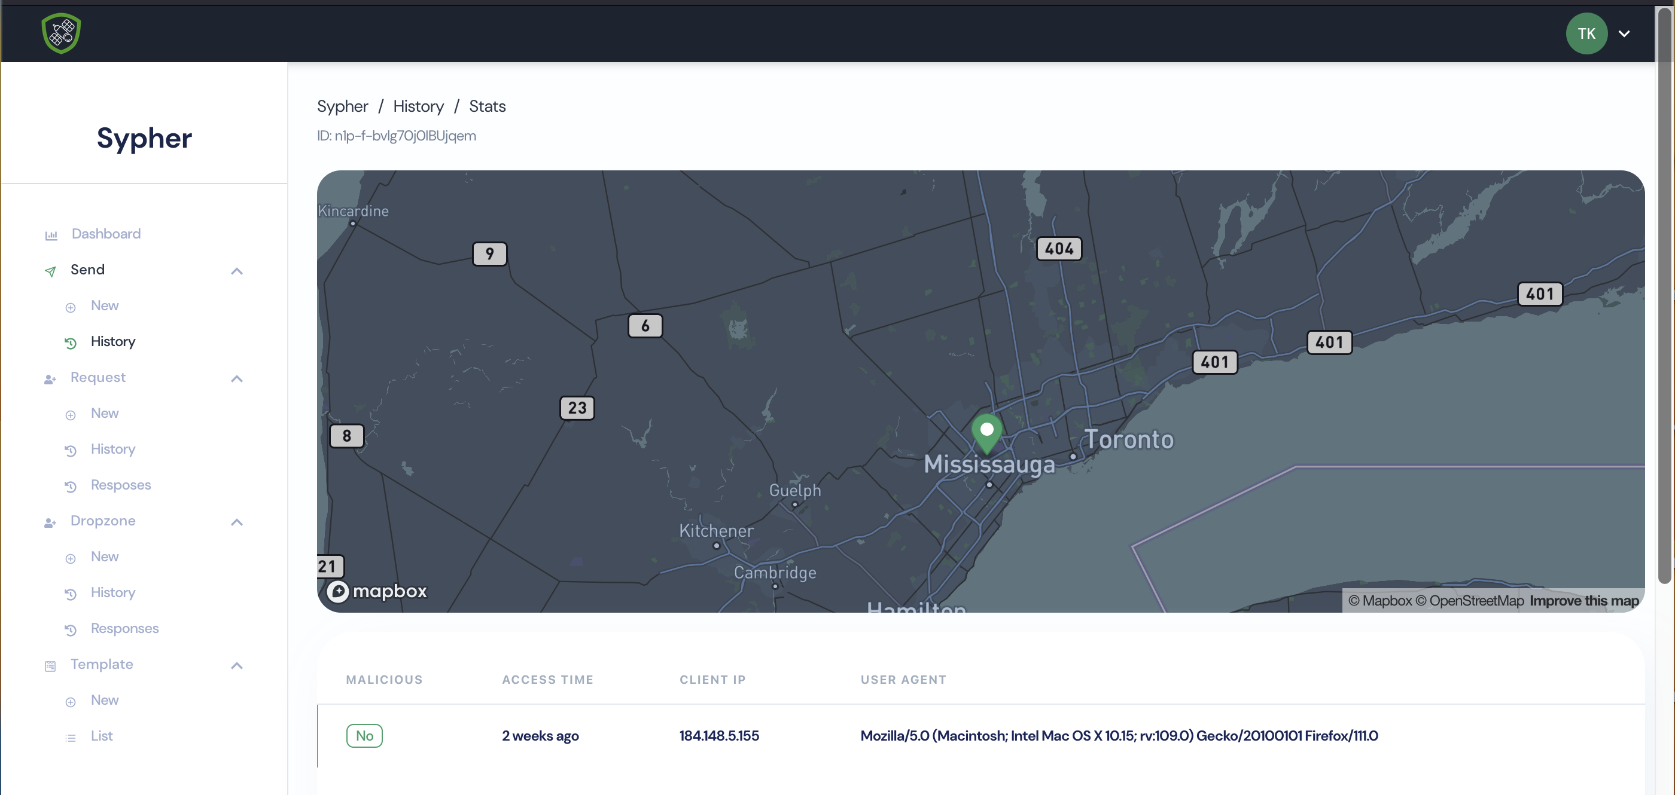Click the 2 weeks ago access time
Viewport: 1675px width, 795px height.
[540, 736]
